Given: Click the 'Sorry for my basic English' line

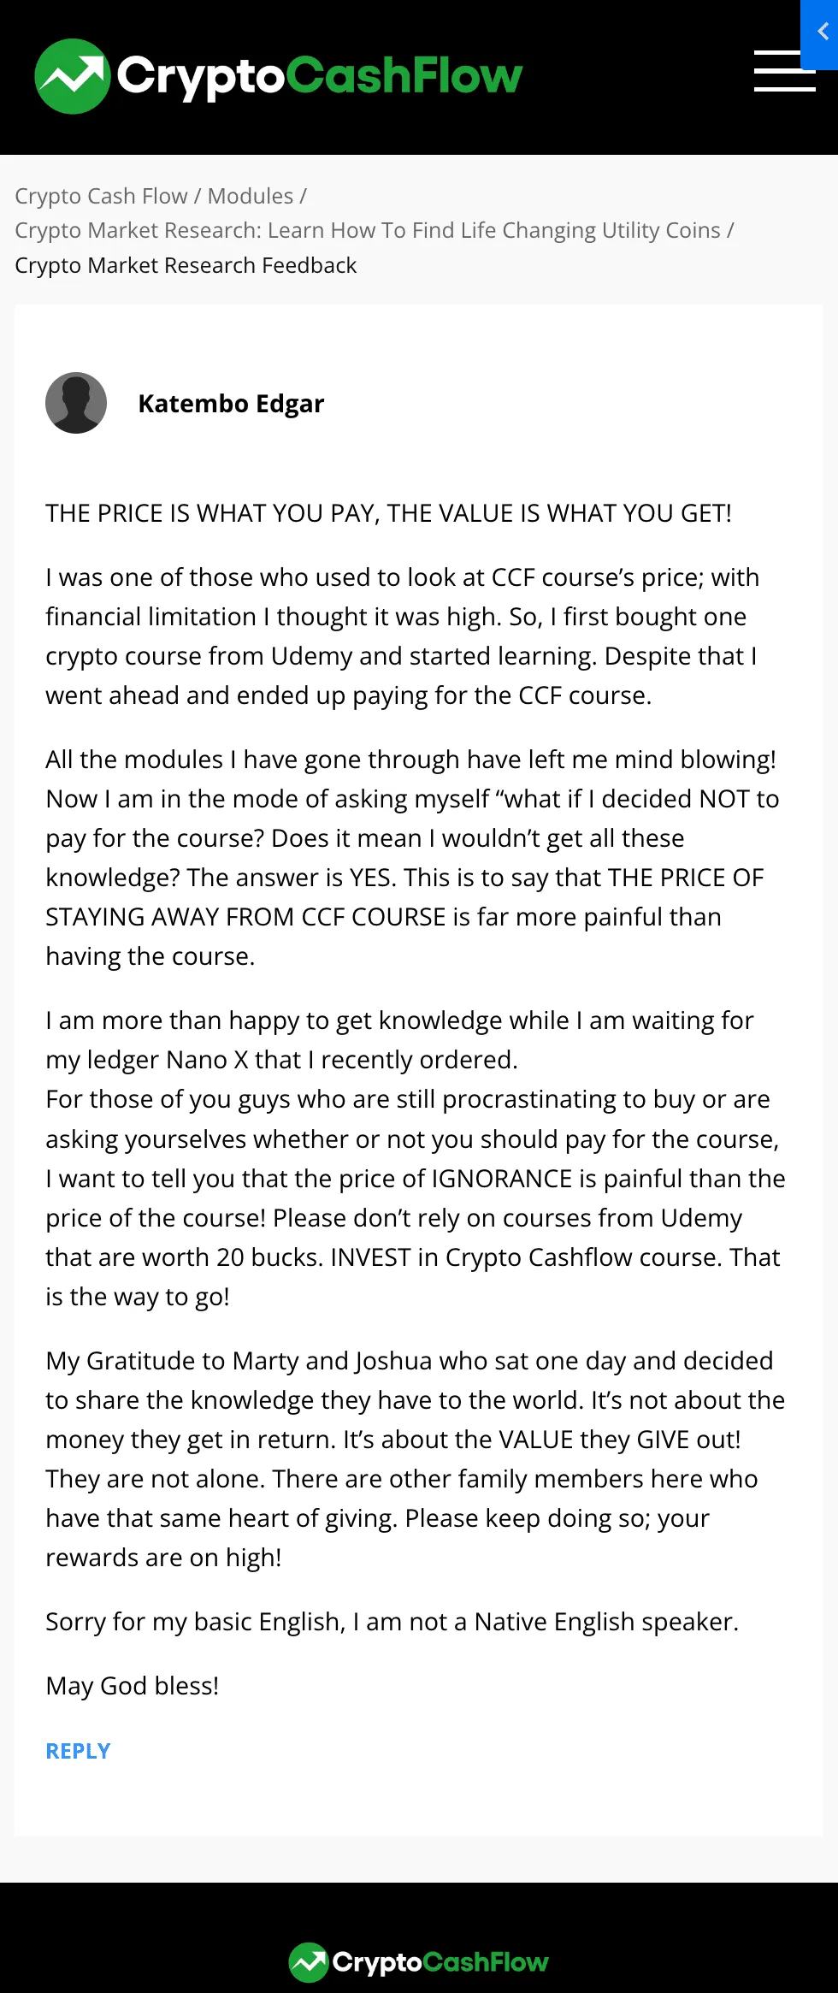Looking at the screenshot, I should (392, 1622).
